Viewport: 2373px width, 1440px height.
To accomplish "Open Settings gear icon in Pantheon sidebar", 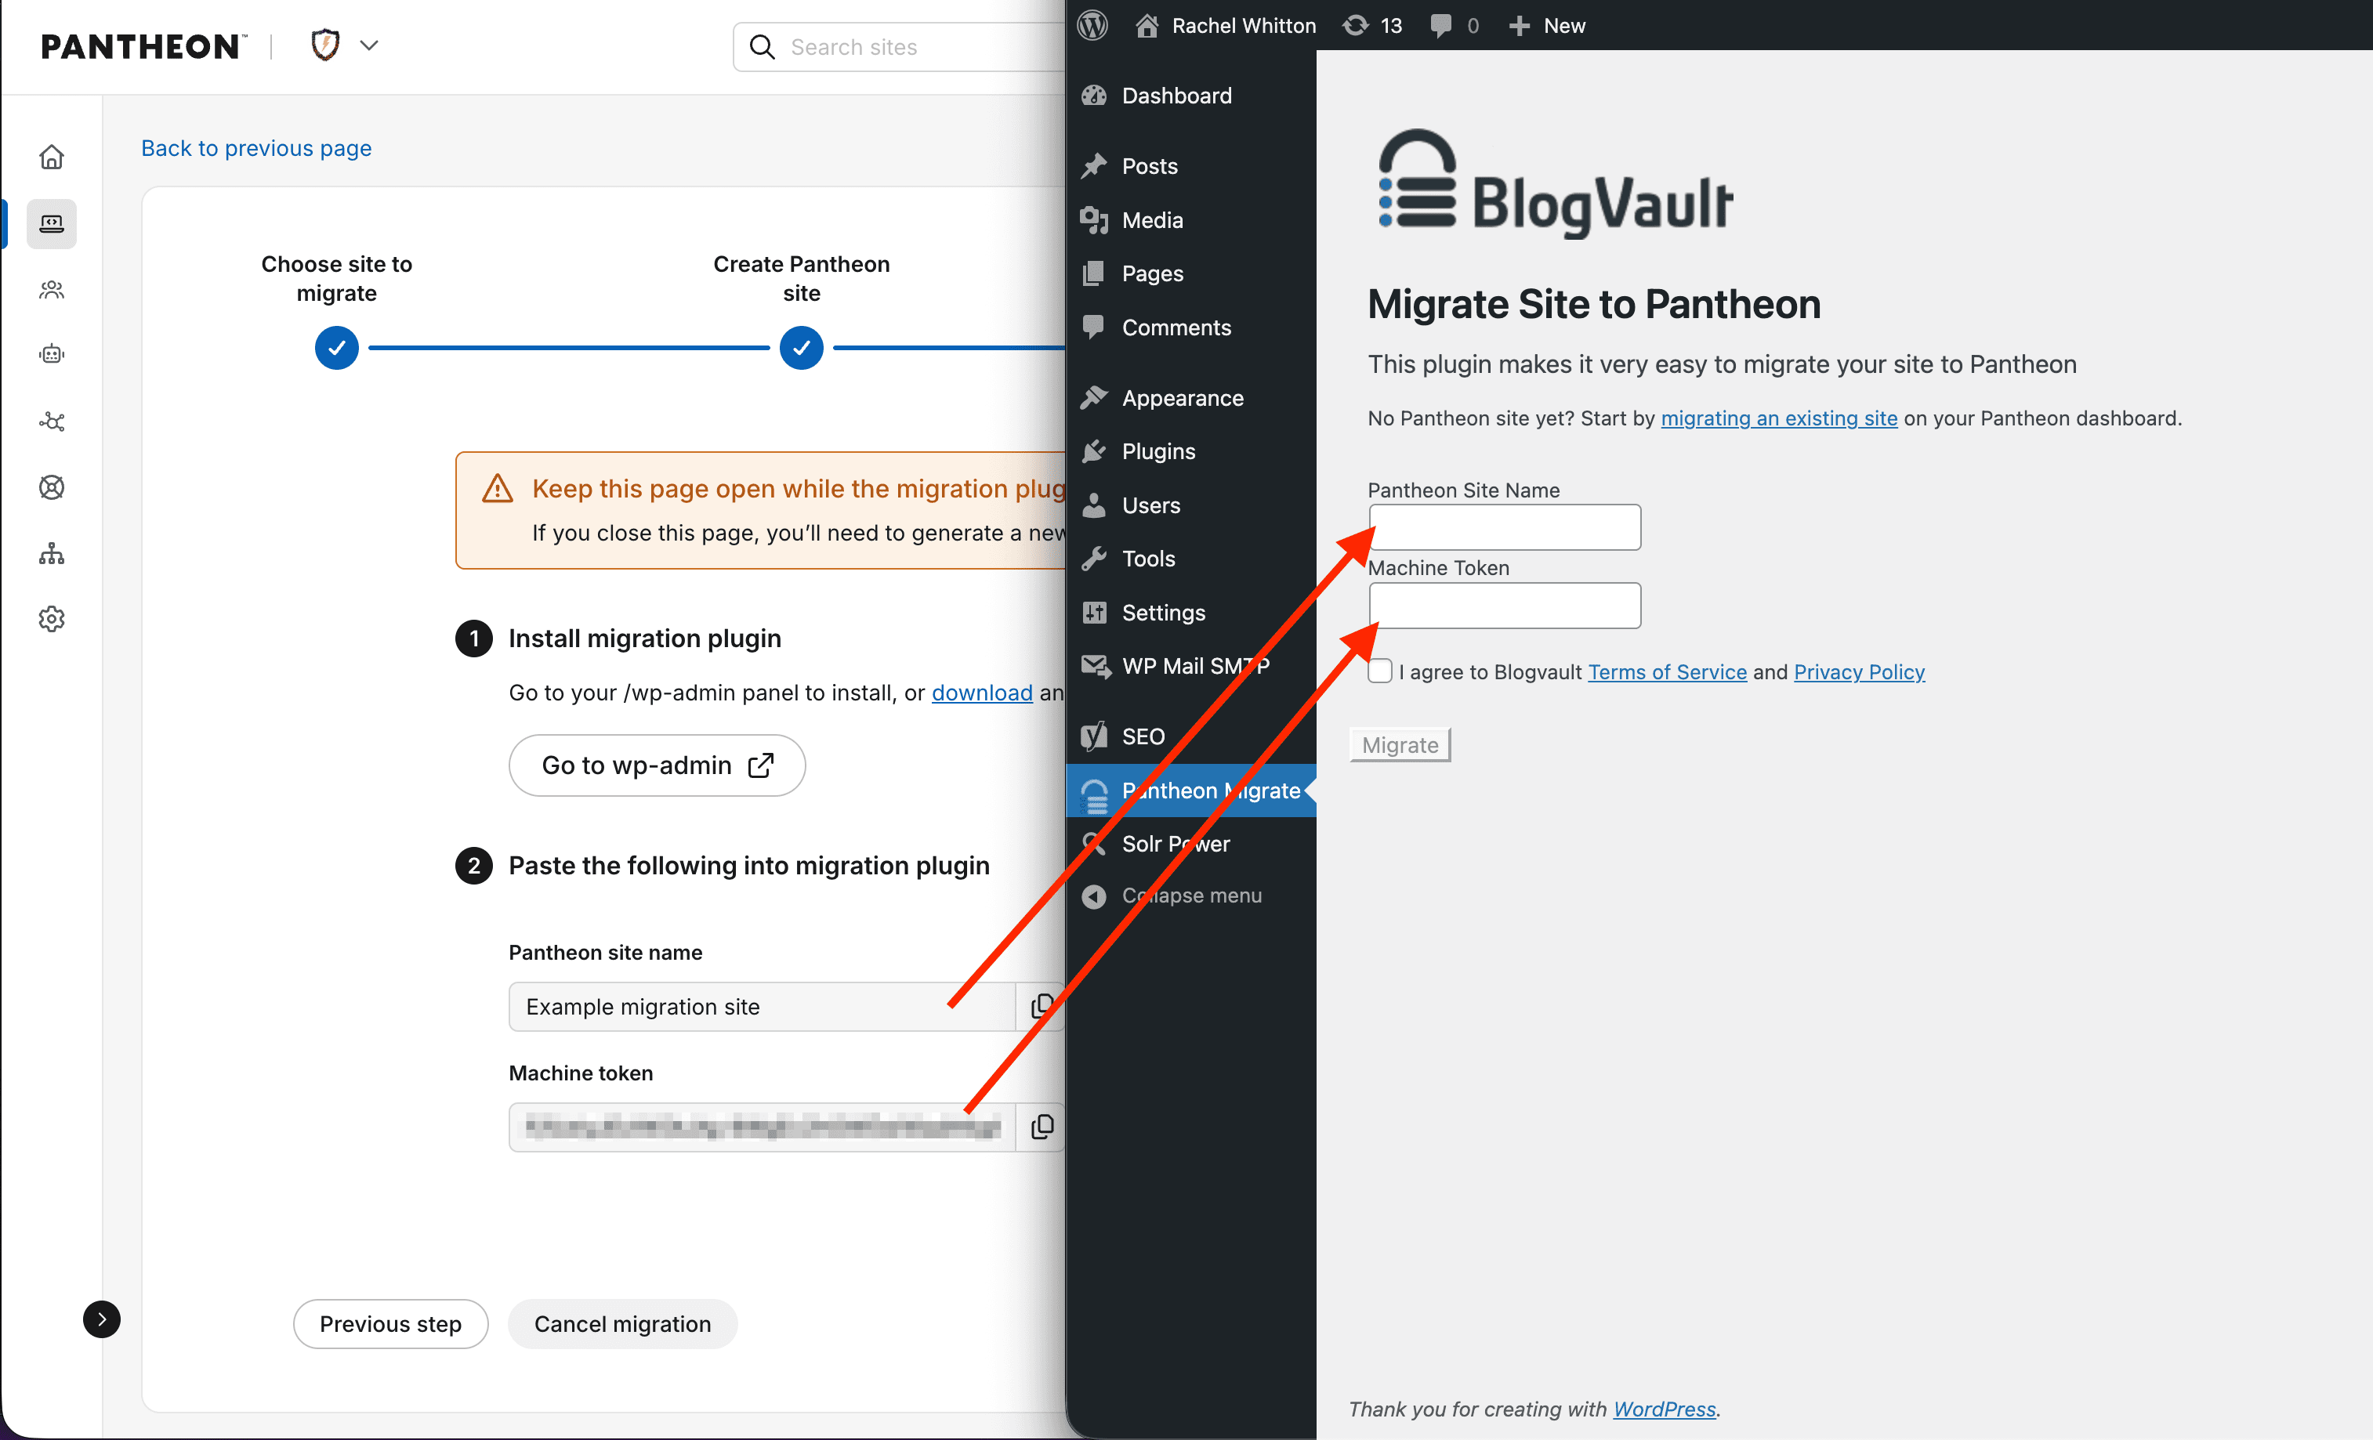I will tap(52, 619).
